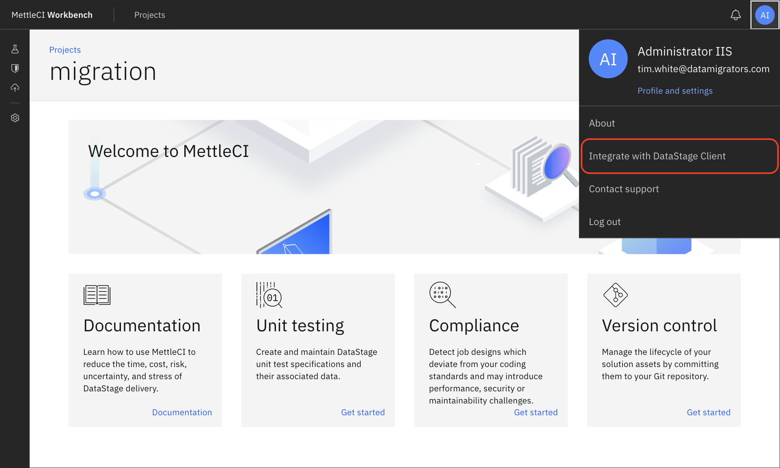Click the notifications bell icon
This screenshot has height=468, width=780.
[x=735, y=15]
